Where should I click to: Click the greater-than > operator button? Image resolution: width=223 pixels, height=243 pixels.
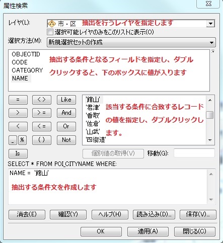[18, 113]
